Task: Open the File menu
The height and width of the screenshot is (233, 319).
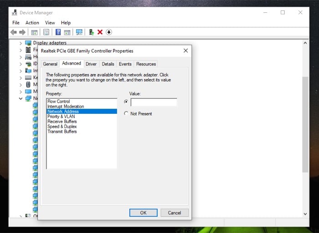Action: 16,23
